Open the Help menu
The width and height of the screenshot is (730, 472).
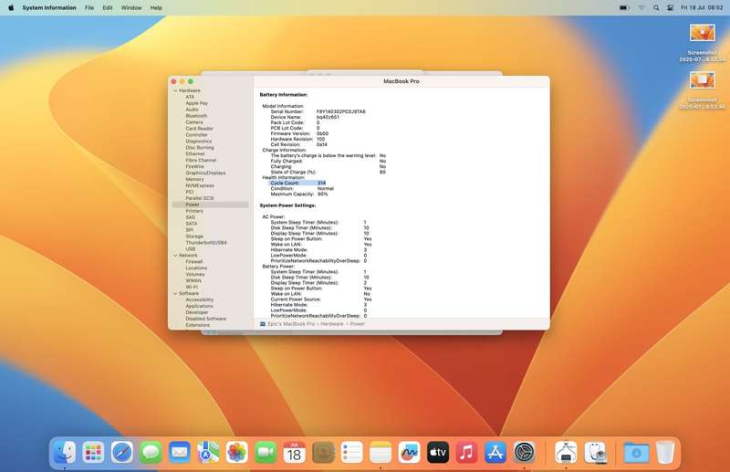tap(156, 7)
